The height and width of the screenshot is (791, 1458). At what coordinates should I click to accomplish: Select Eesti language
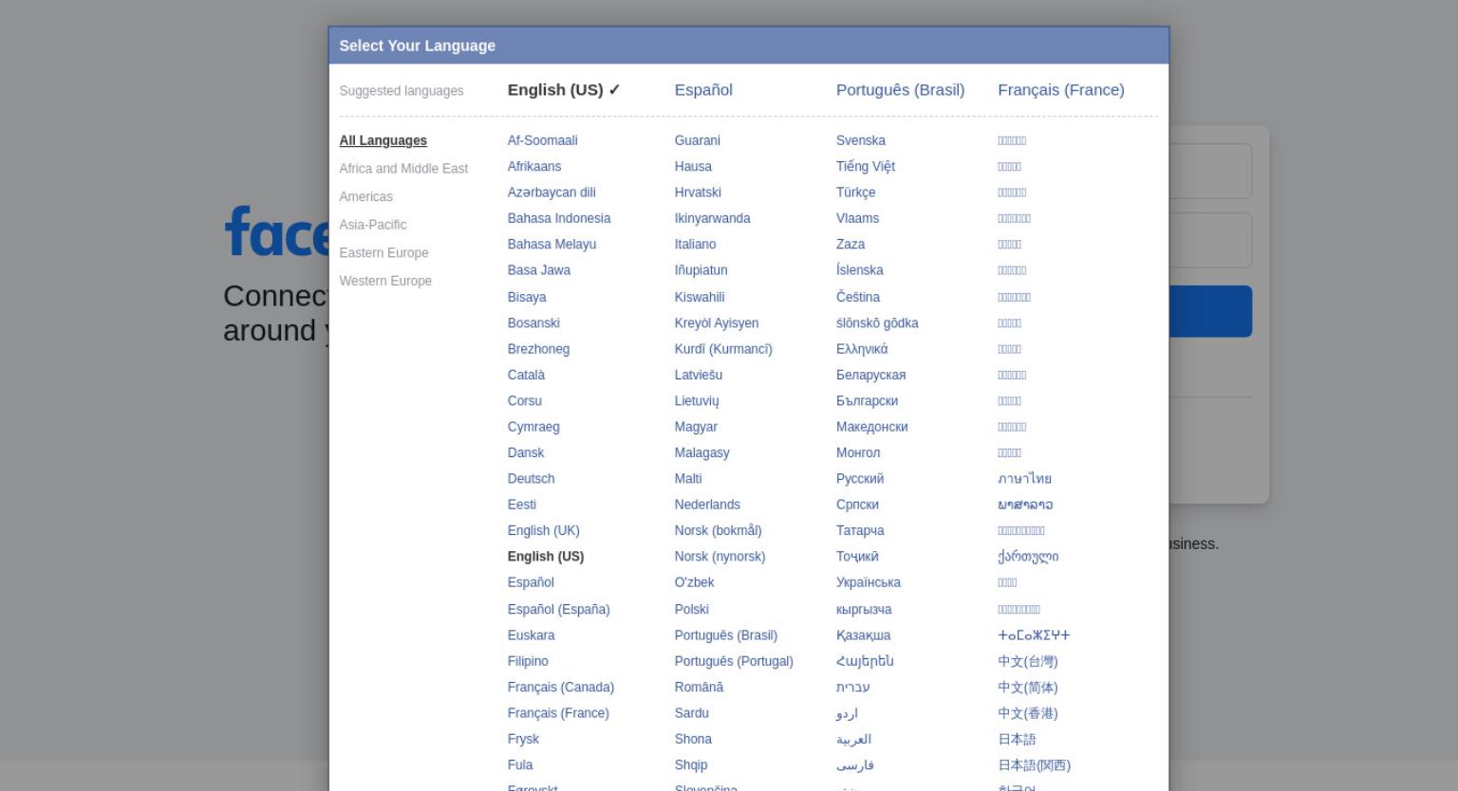(522, 505)
